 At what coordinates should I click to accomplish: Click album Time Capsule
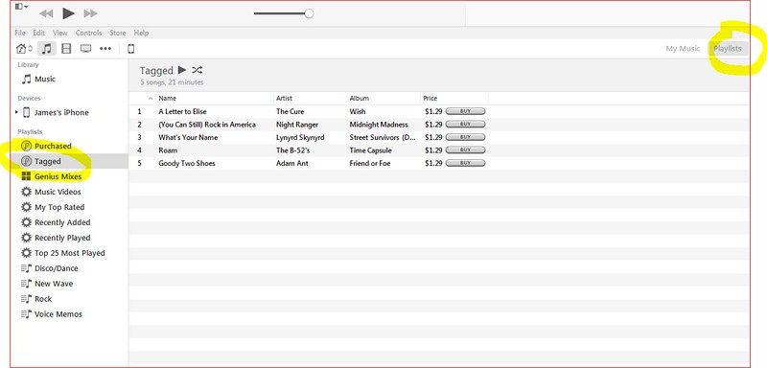click(370, 150)
